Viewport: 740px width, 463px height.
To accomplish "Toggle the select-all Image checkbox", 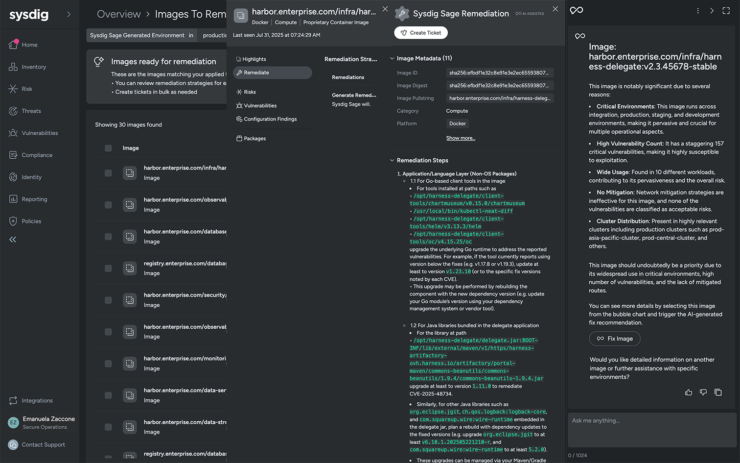I will pos(108,148).
